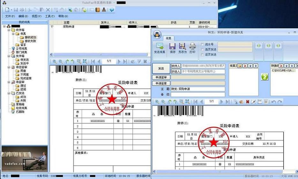The height and width of the screenshot is (179, 298).
Task: Go to the next page in the forward window preview
Action: point(222,102)
